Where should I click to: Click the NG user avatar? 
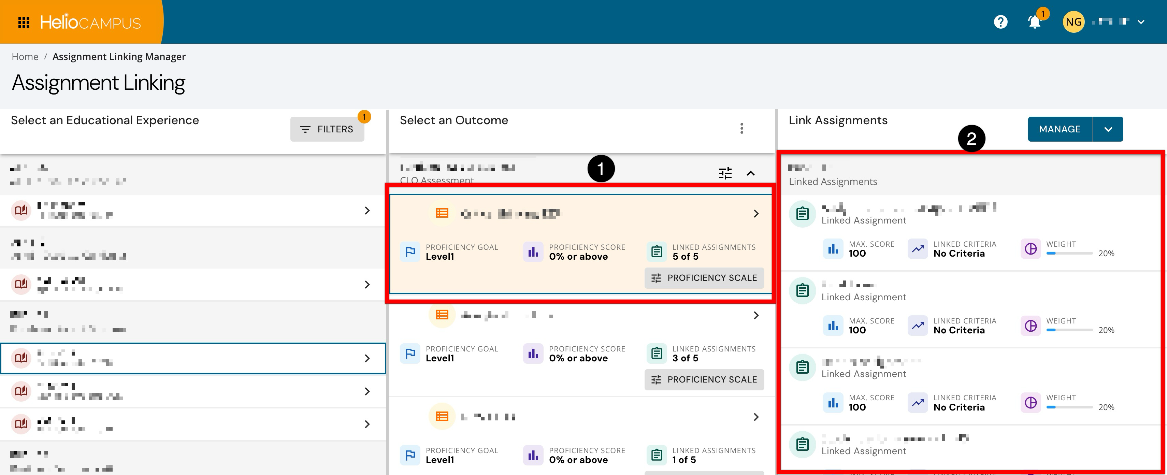pyautogui.click(x=1073, y=22)
